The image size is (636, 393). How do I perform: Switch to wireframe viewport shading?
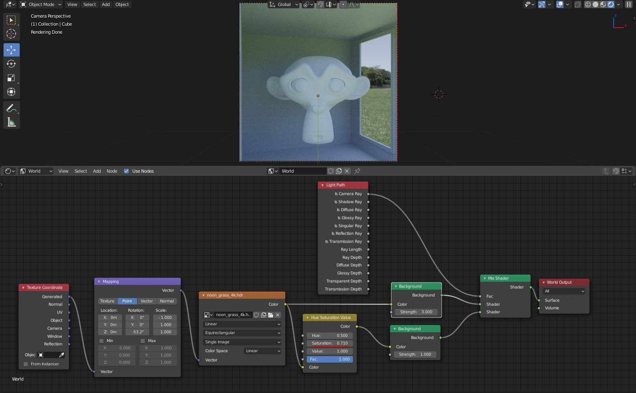click(x=588, y=4)
